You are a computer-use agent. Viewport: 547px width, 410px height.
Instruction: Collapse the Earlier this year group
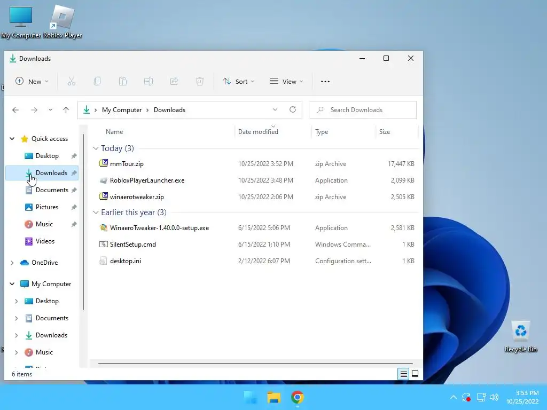pos(96,212)
